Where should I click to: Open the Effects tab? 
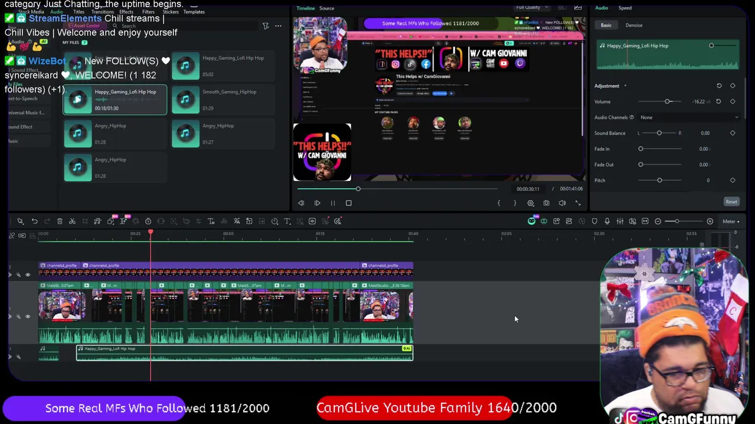(126, 12)
